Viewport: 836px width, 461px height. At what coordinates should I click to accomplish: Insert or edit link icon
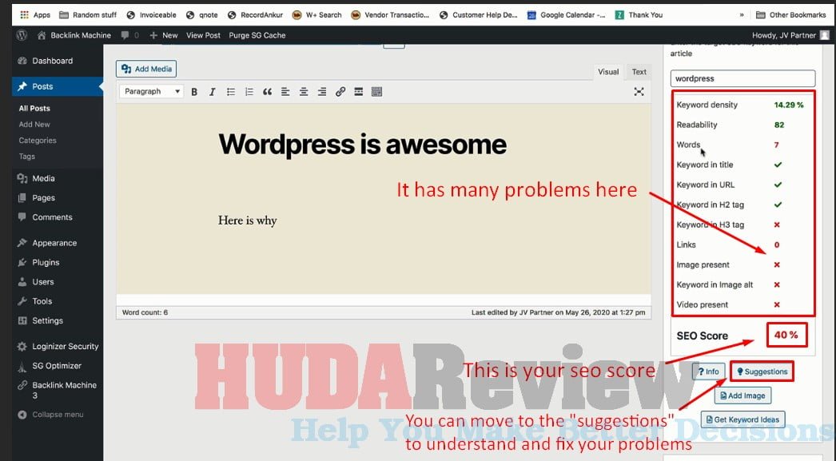click(340, 92)
